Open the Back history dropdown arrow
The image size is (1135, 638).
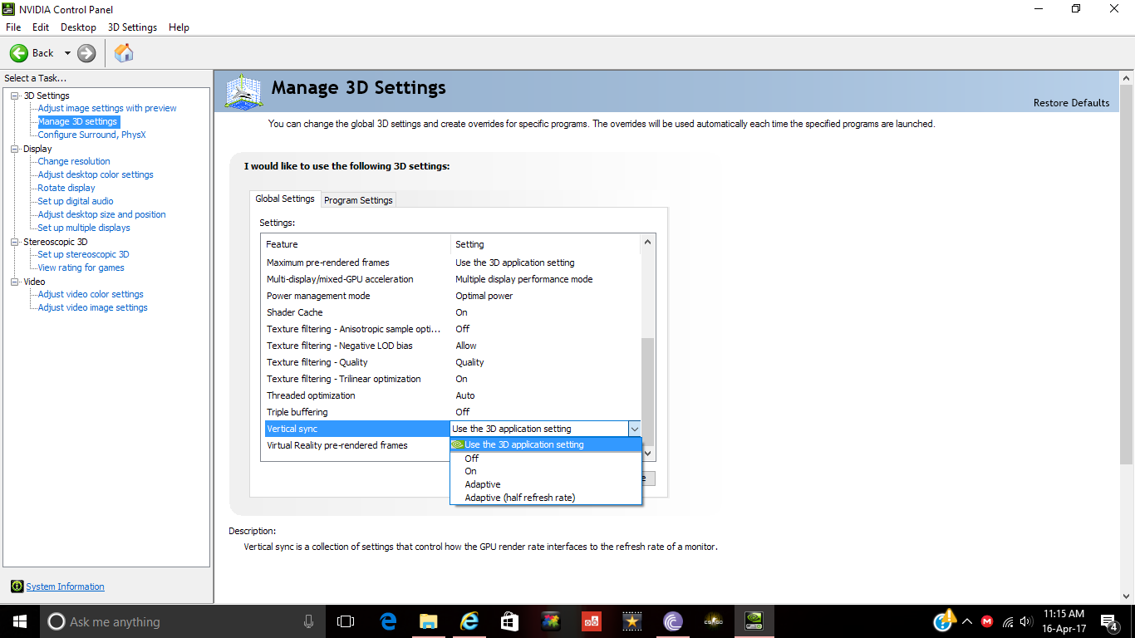coord(67,53)
